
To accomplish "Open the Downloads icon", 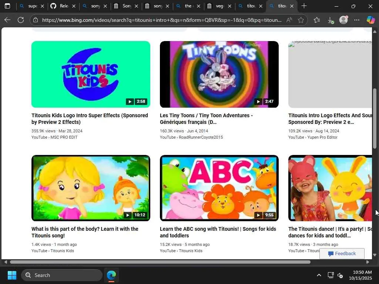I will tap(331, 20).
